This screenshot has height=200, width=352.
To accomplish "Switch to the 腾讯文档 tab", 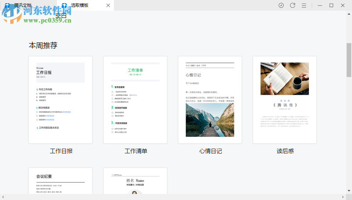I will [28, 5].
